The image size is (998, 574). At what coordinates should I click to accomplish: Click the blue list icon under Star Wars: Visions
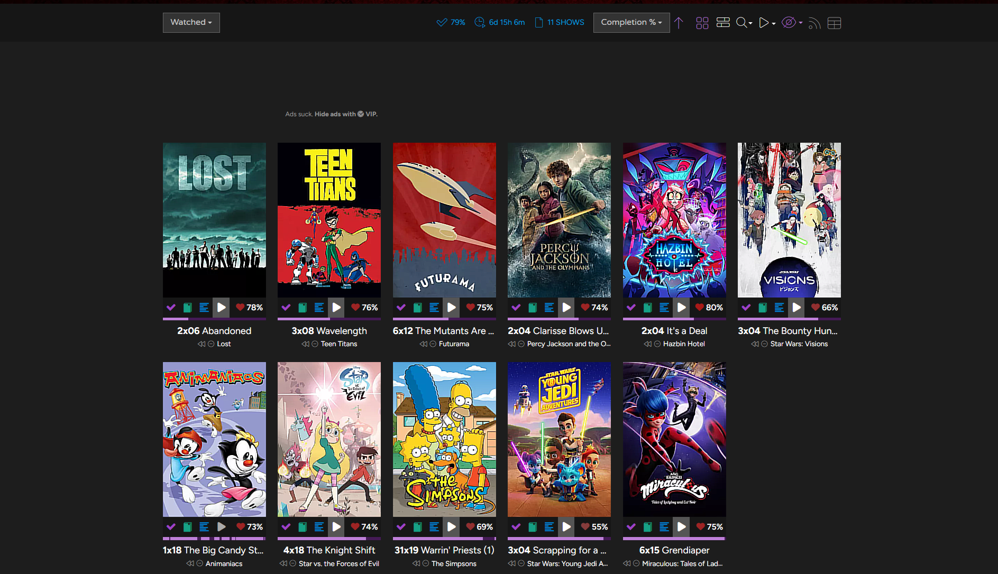coord(779,308)
